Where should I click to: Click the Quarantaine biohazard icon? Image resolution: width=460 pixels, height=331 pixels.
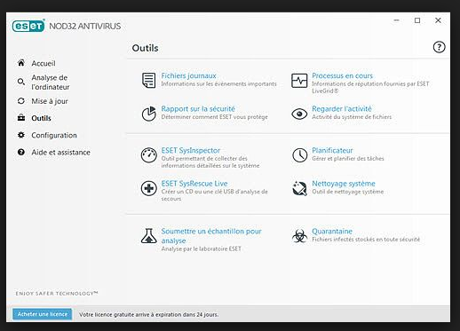click(x=299, y=236)
